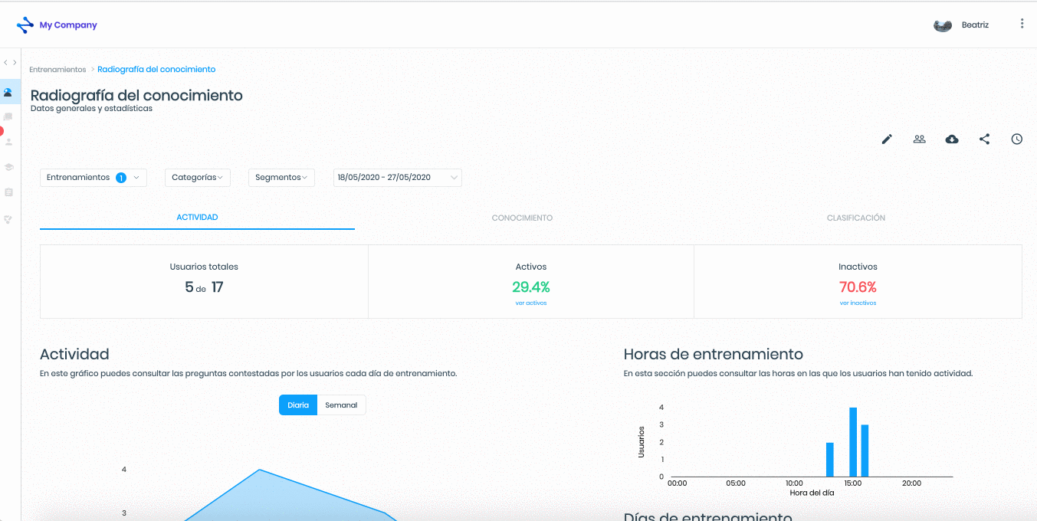
Task: Open the Segmentos dropdown
Action: tap(281, 178)
